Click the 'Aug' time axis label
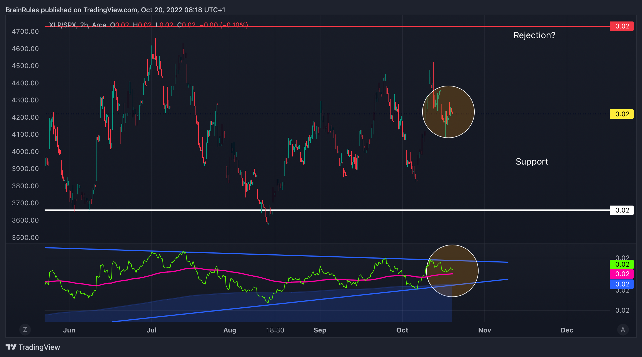The height and width of the screenshot is (357, 642). (230, 330)
